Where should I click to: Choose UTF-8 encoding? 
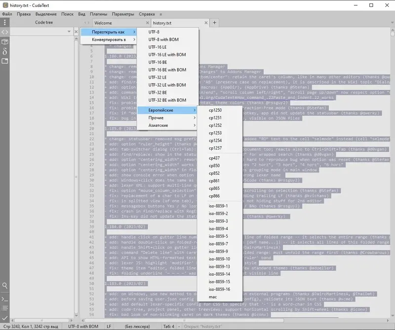point(167,32)
